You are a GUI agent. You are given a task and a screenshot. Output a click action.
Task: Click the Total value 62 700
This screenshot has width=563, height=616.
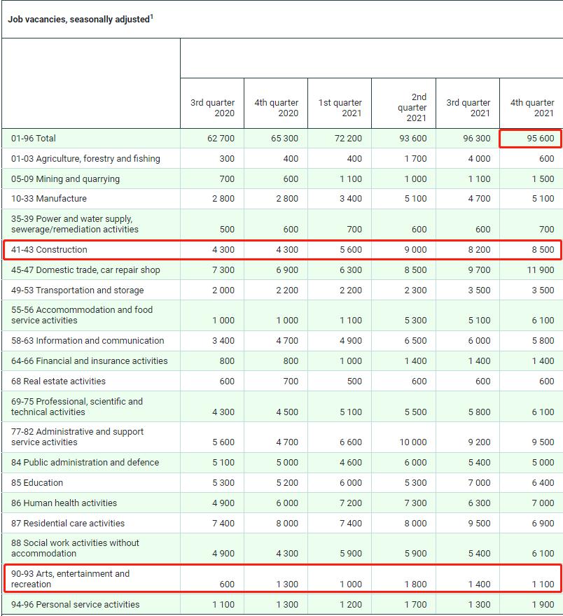coord(221,139)
